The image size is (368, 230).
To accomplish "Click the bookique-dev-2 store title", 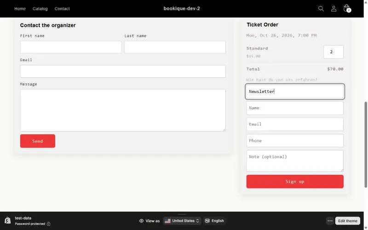I will point(182,9).
